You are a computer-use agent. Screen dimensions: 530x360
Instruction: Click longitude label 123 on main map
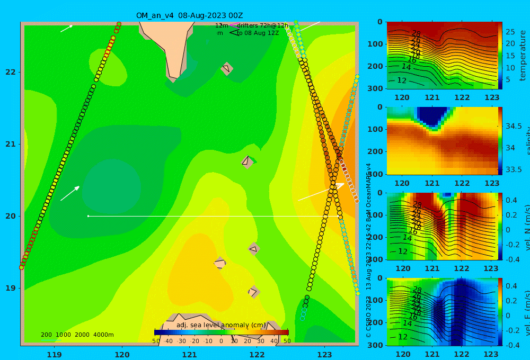pos(324,355)
